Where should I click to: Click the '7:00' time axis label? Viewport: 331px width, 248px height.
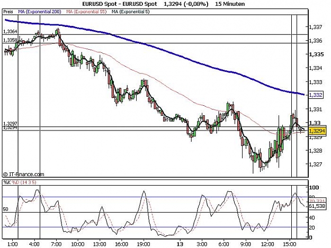click(x=56, y=244)
